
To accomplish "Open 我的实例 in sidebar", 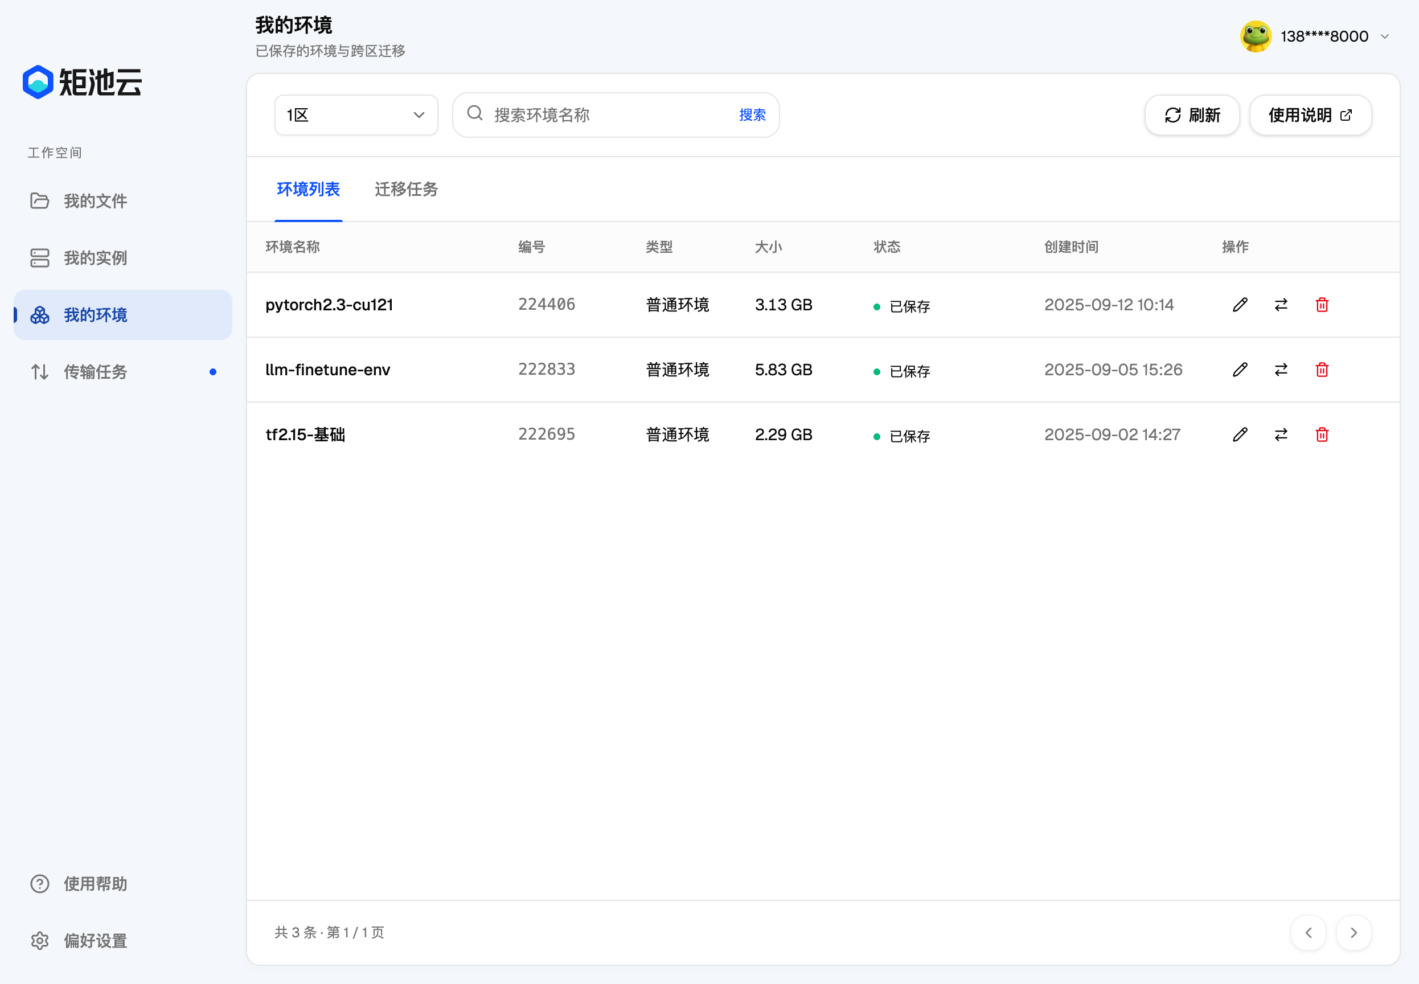I will tap(122, 258).
